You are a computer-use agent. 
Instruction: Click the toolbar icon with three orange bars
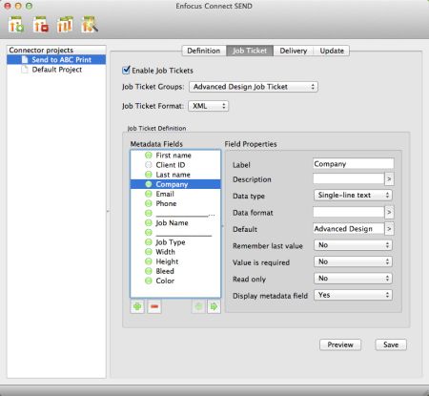(65, 25)
